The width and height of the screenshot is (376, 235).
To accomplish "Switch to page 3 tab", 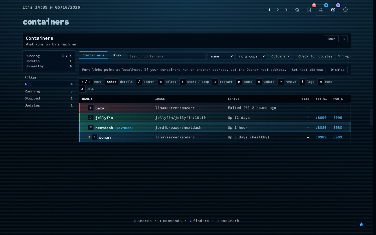I will pos(286,10).
